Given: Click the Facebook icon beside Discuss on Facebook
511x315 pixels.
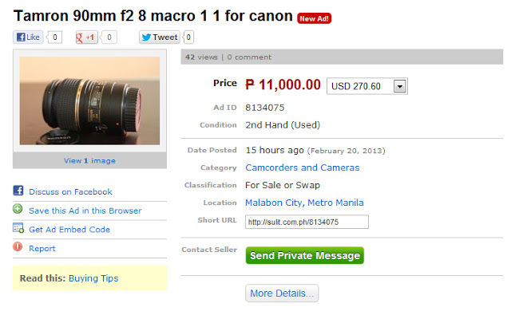Looking at the screenshot, I should (x=18, y=191).
